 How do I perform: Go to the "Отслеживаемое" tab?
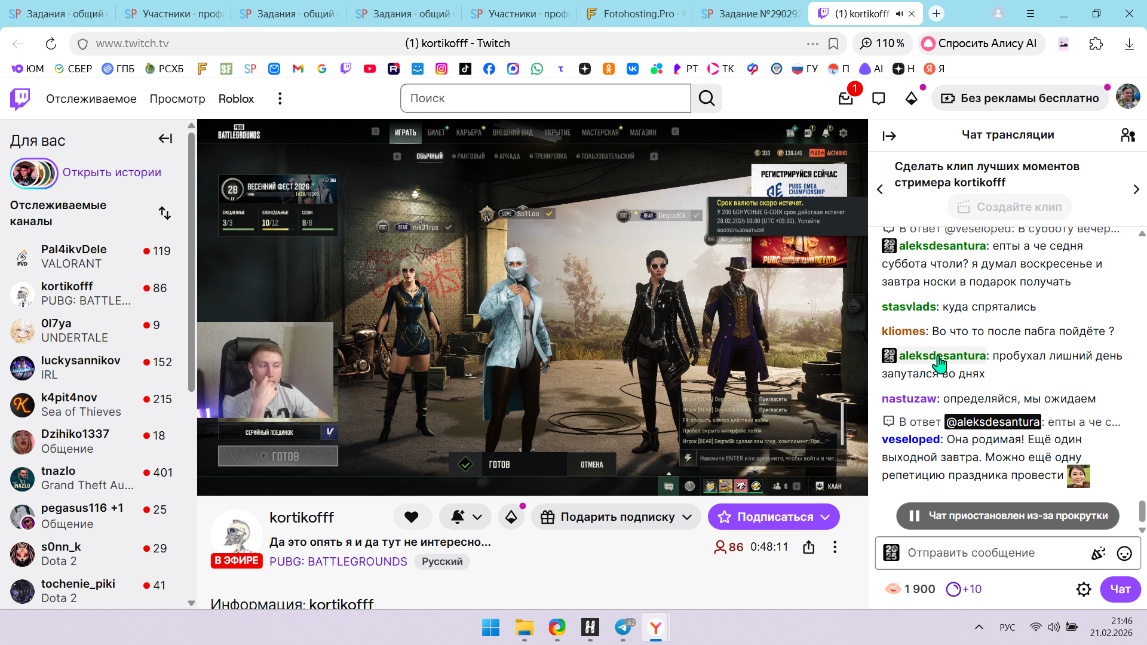pos(91,99)
